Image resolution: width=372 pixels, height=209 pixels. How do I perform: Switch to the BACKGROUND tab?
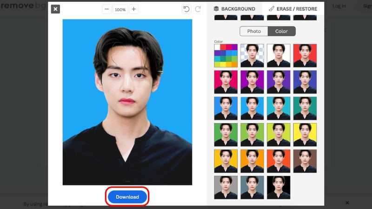234,9
